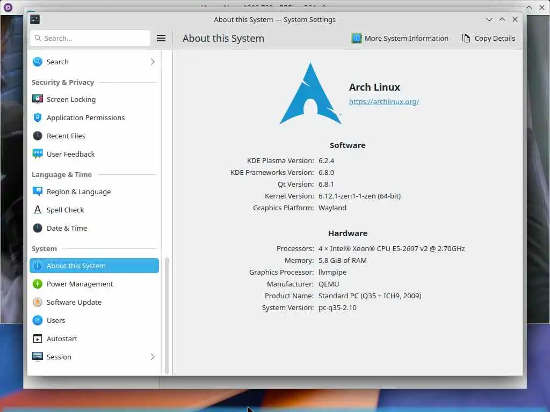Select Application Permissions entry
This screenshot has width=550, height=412.
pyautogui.click(x=94, y=117)
